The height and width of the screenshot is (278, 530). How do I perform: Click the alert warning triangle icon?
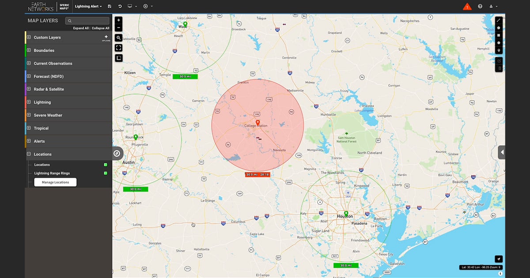point(467,6)
